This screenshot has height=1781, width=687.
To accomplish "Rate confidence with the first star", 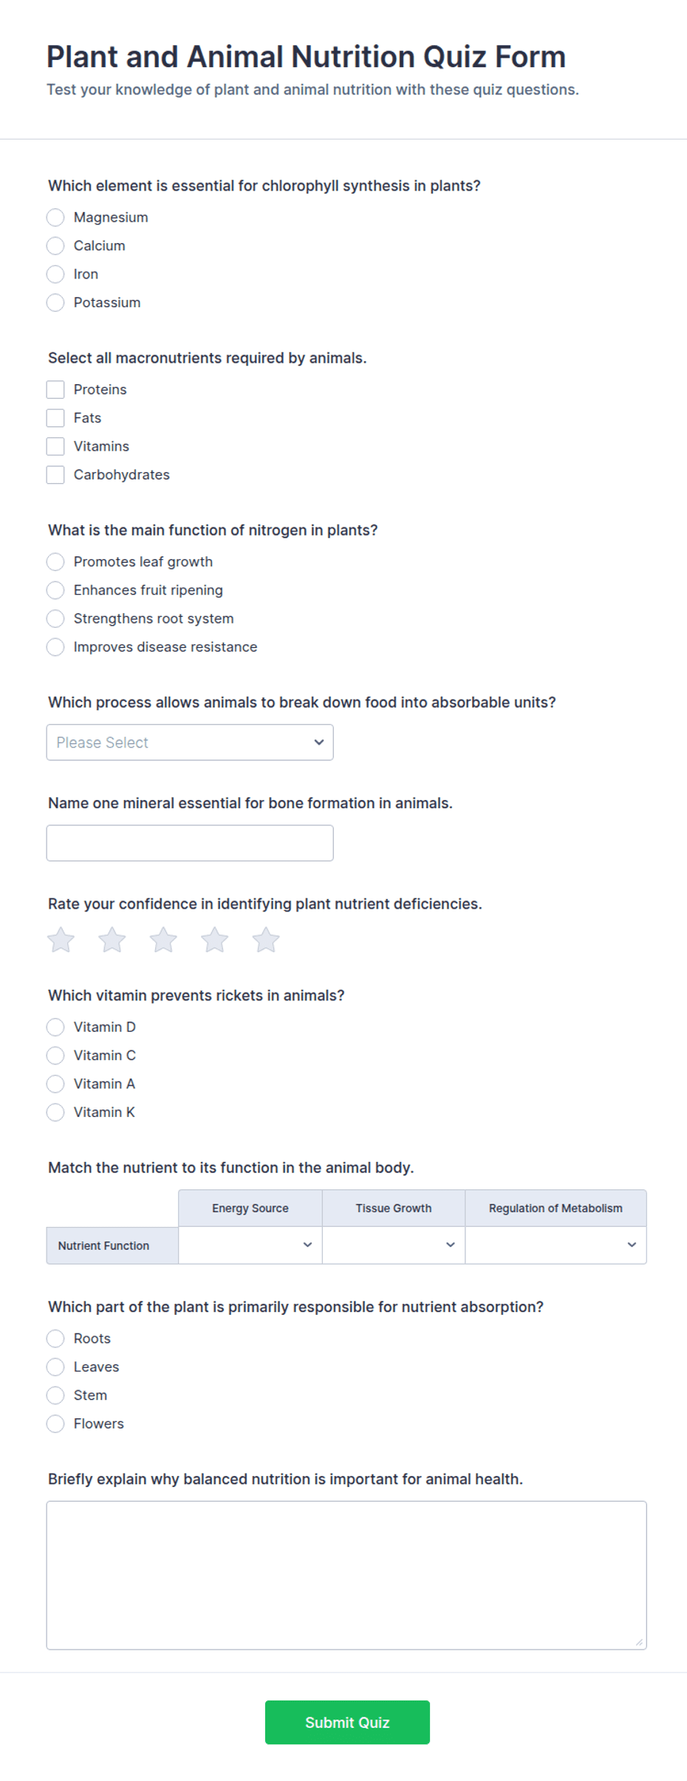I will (61, 940).
